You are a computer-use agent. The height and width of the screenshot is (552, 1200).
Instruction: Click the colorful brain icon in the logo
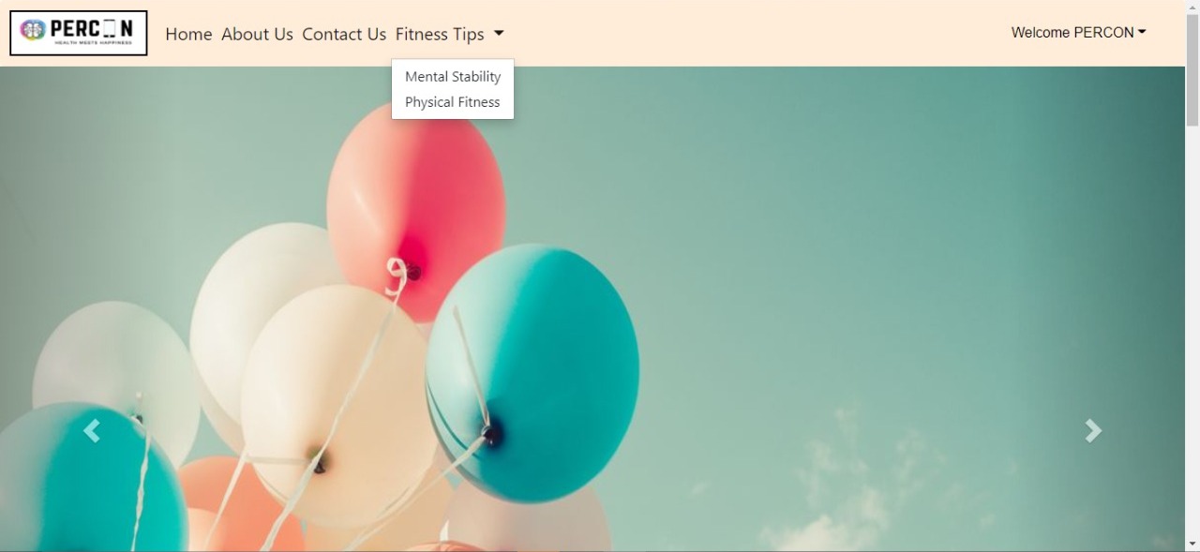33,30
